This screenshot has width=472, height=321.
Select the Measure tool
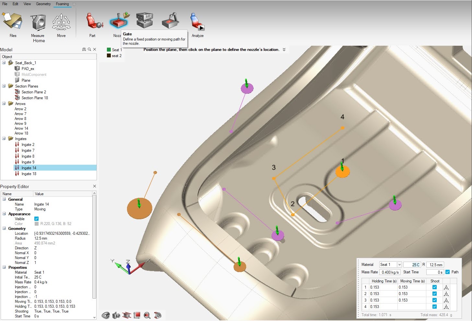[38, 22]
